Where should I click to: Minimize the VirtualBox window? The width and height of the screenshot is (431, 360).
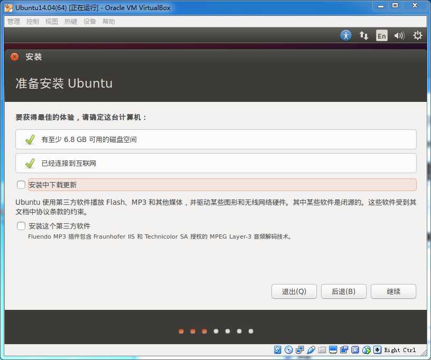(381, 6)
